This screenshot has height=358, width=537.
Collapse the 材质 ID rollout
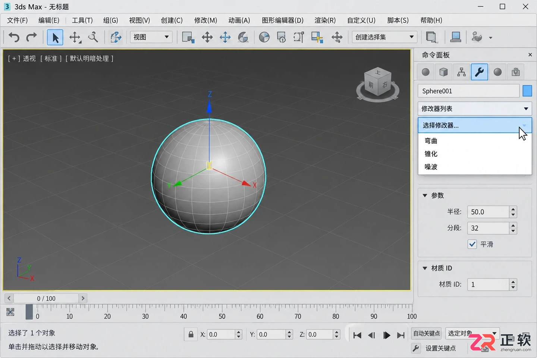(x=425, y=268)
